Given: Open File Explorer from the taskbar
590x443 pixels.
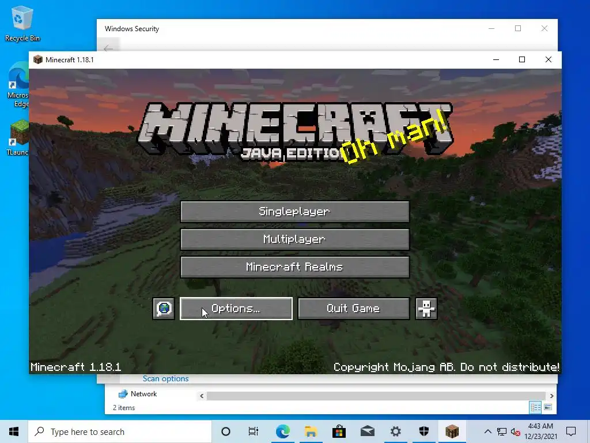Looking at the screenshot, I should pos(311,431).
